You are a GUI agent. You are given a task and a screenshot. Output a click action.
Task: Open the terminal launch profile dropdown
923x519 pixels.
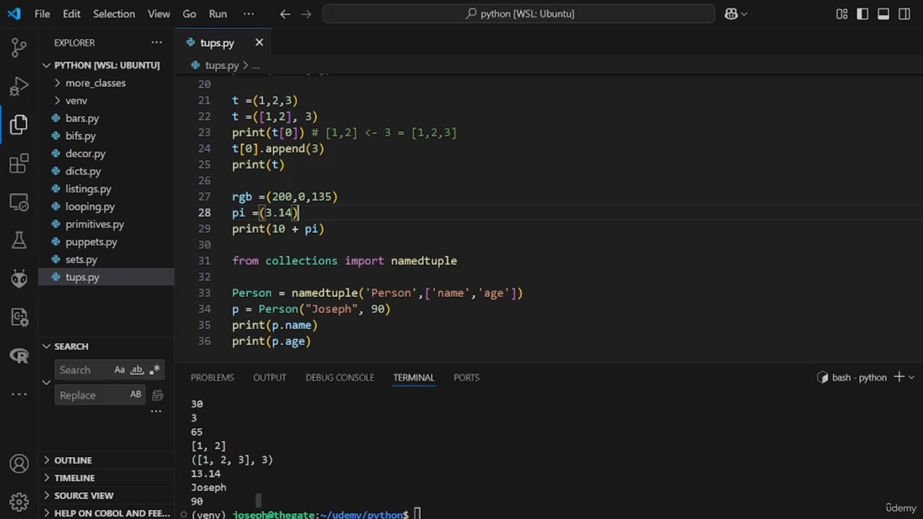coord(911,377)
